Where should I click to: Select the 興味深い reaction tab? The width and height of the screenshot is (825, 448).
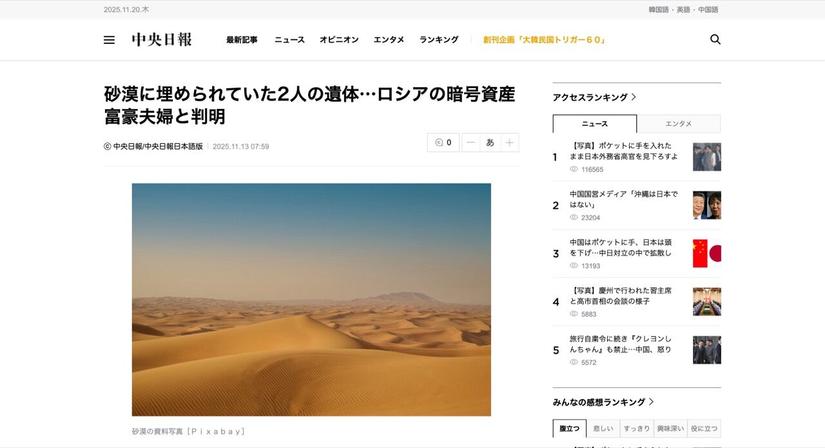click(x=670, y=429)
